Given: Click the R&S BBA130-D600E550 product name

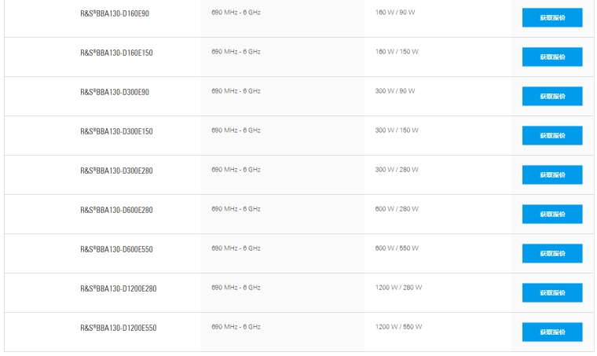Looking at the screenshot, I should coord(116,249).
